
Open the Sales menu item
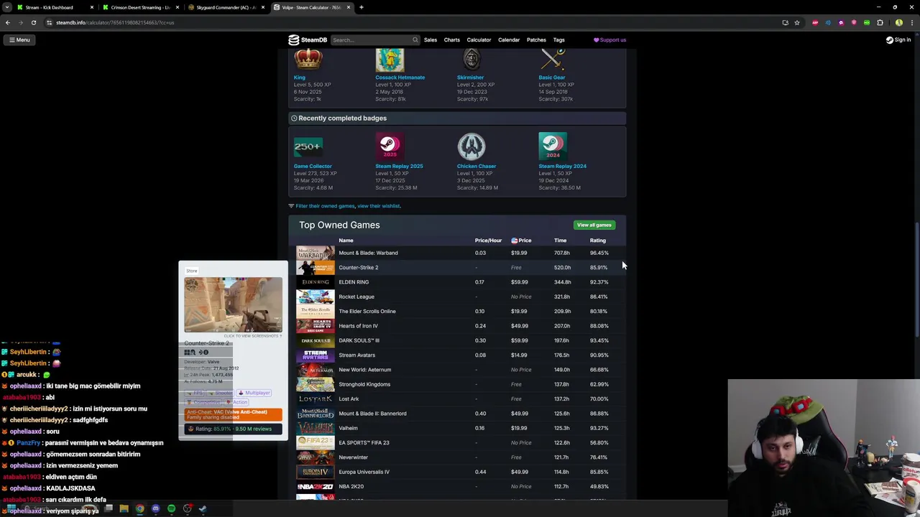coord(431,39)
